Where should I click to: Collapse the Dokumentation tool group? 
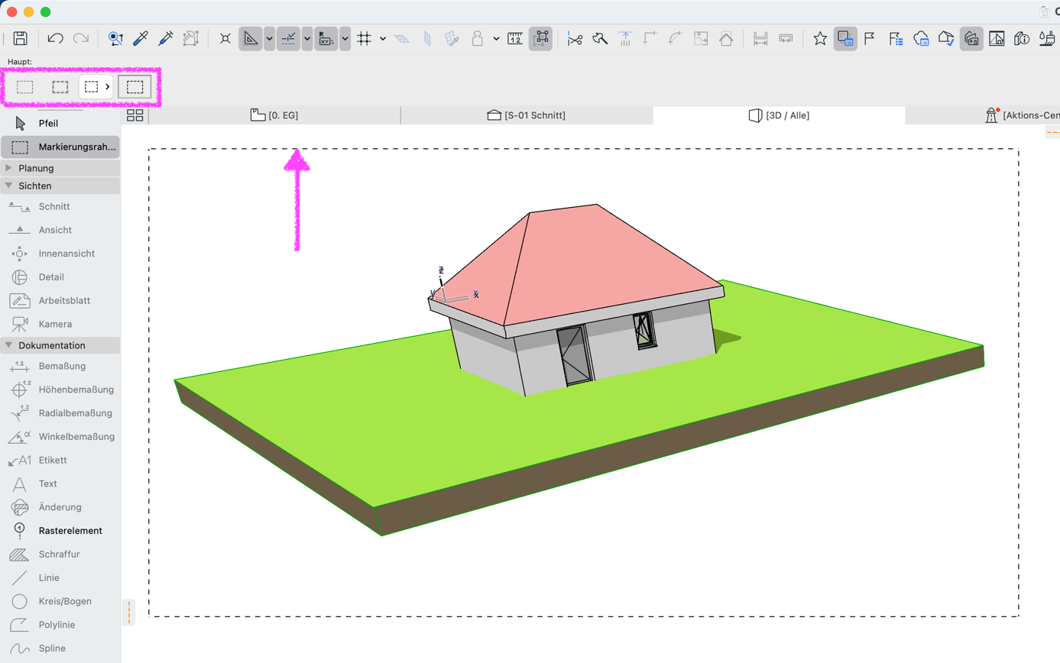pyautogui.click(x=60, y=345)
